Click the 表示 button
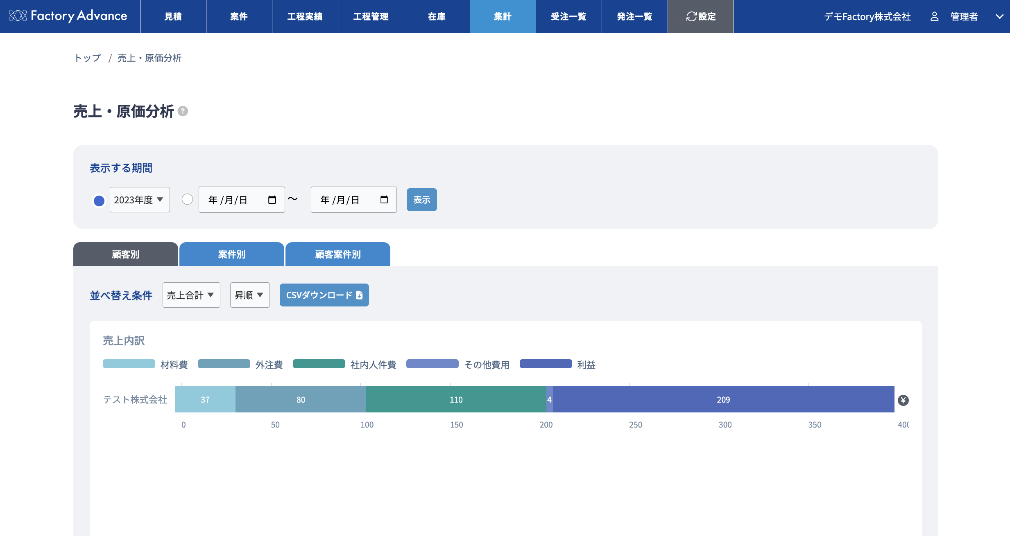This screenshot has width=1010, height=536. point(421,200)
